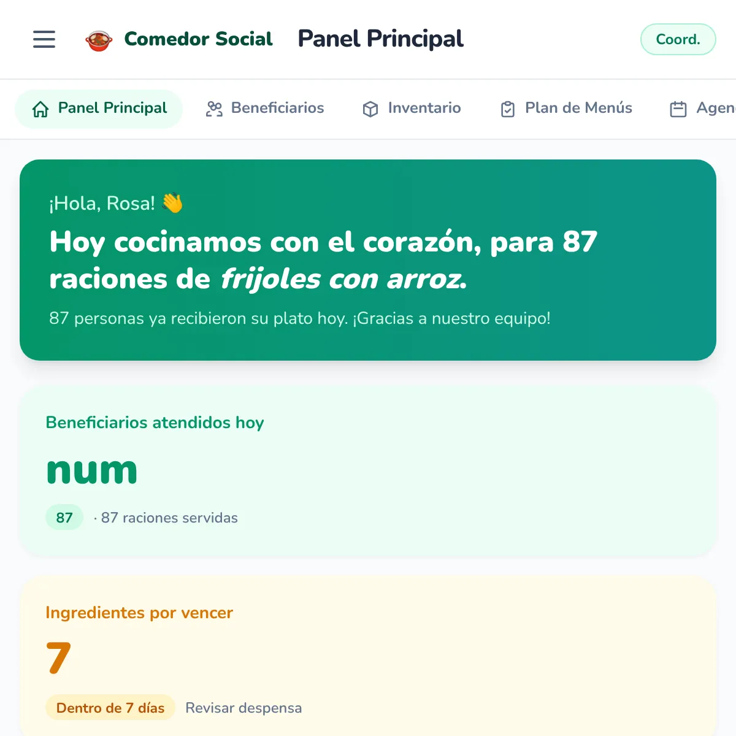Click the 87 rations badge
The width and height of the screenshot is (736, 736).
[64, 518]
